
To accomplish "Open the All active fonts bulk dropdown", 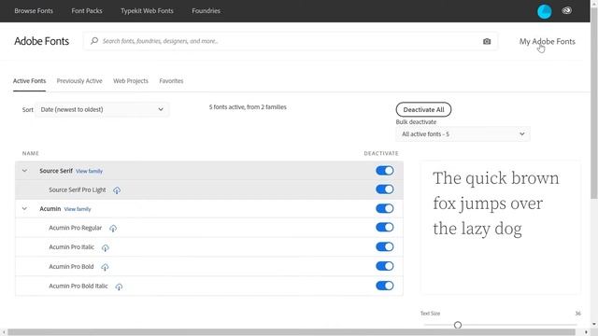I will coord(463,134).
